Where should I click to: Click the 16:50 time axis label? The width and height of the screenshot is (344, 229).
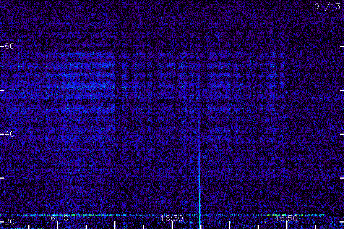pos(286,218)
